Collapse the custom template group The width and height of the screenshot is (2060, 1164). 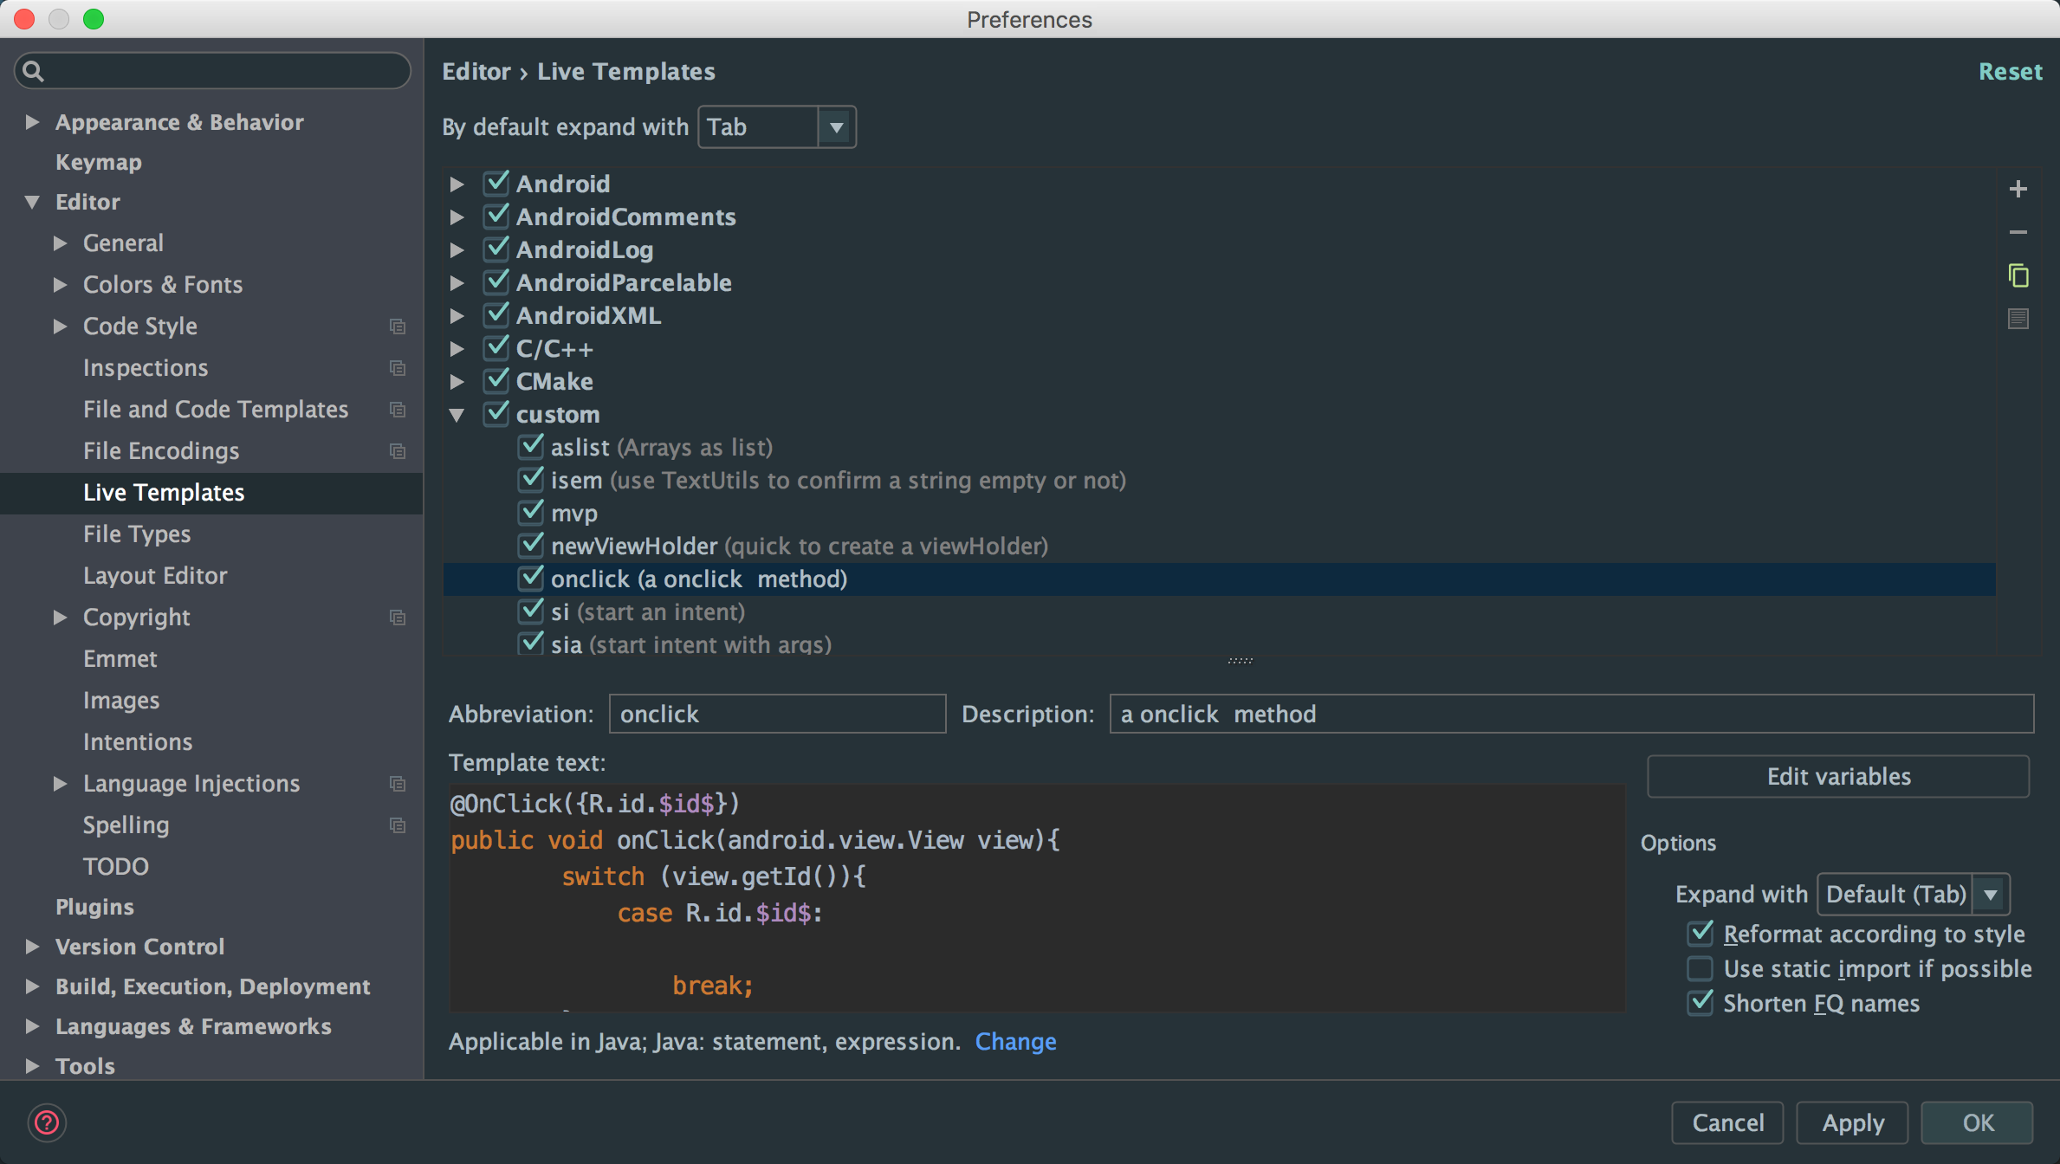tap(457, 415)
